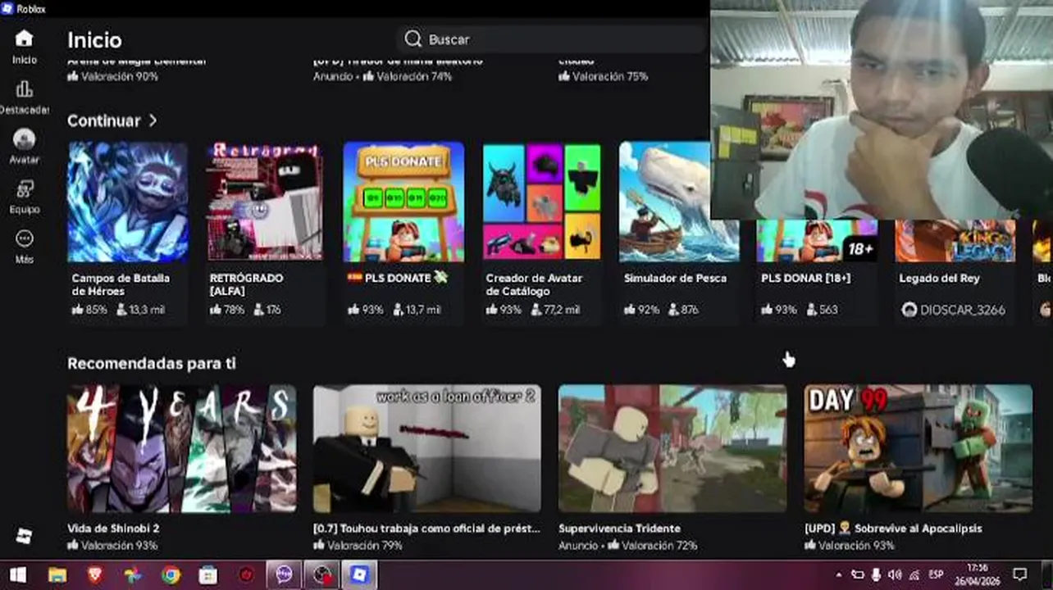The height and width of the screenshot is (590, 1053).
Task: Click the [UPD] Sobrevive al Apocalipsis title
Action: pos(893,529)
